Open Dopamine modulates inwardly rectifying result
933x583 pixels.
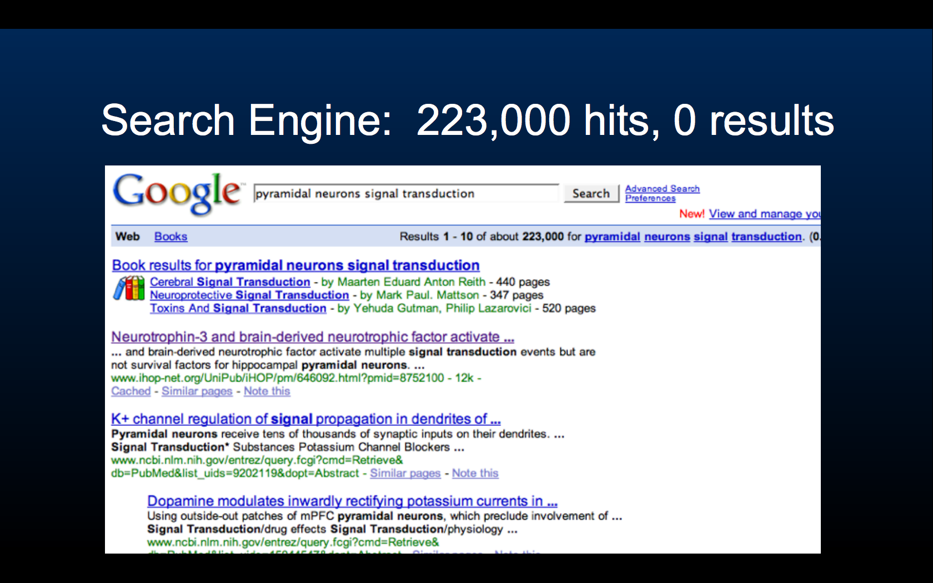click(352, 501)
